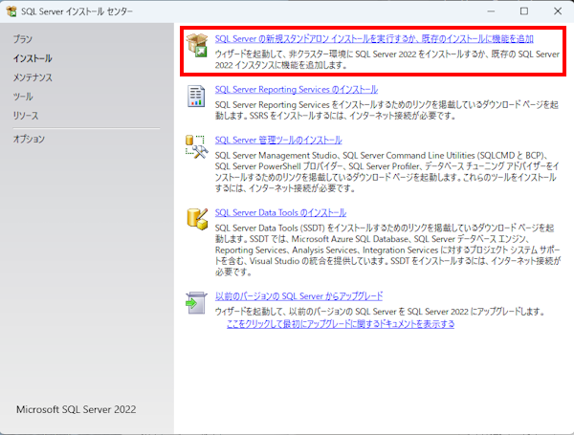The image size is (574, 435).
Task: Open SQL Server Data Tools のインストール link
Action: (x=280, y=212)
